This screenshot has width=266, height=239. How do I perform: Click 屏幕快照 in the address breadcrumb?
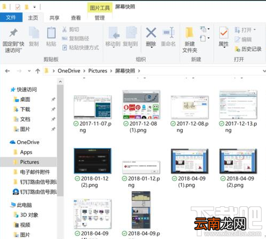point(125,71)
